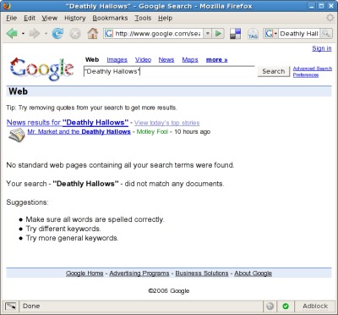Click the activity throbber icon
The image size is (338, 315).
(x=330, y=18)
